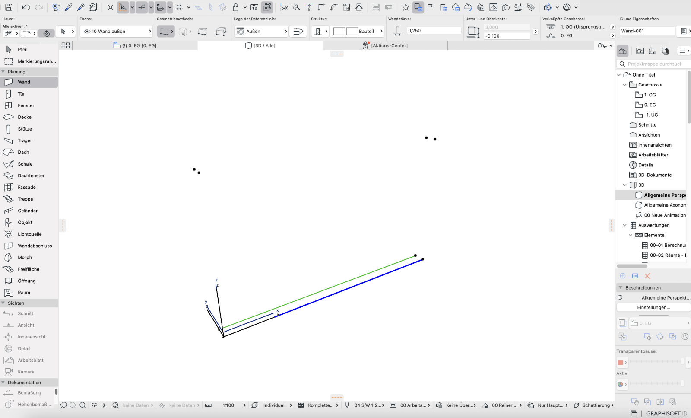Screen dimensions: 691x418
Task: Select the Lichtquelle tool
Action: (29, 234)
